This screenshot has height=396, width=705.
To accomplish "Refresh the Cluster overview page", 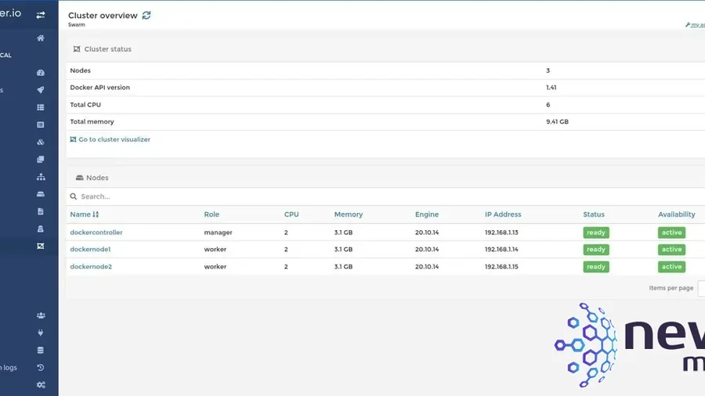I will 146,16.
